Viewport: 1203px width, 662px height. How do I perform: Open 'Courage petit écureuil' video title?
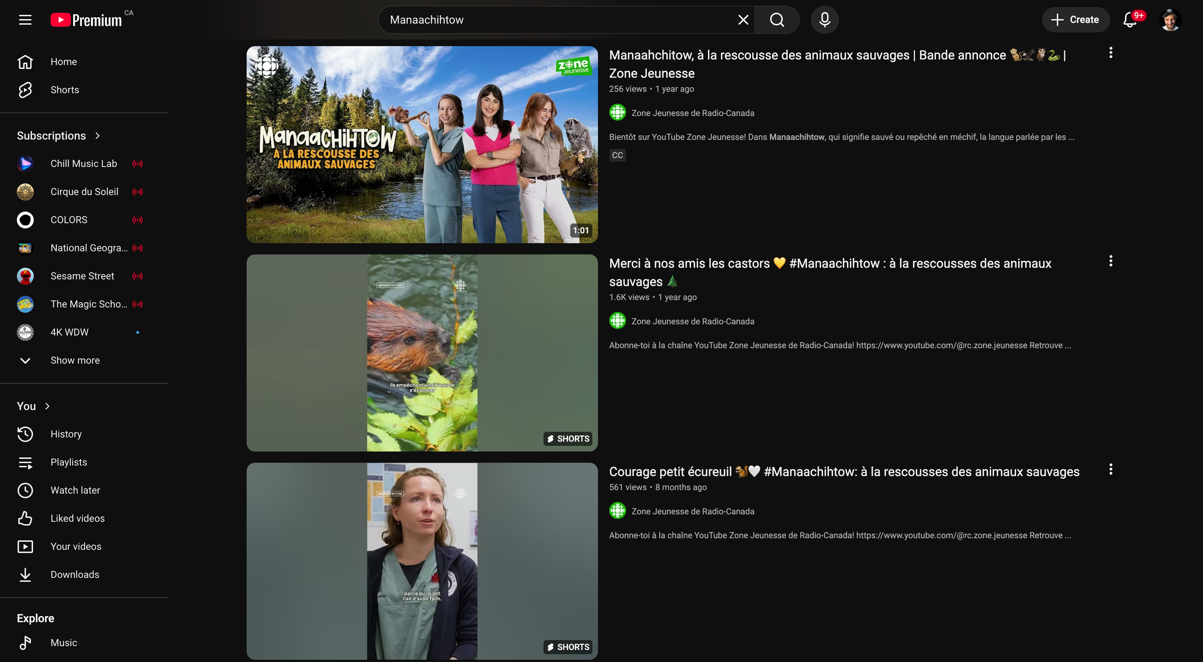tap(844, 471)
